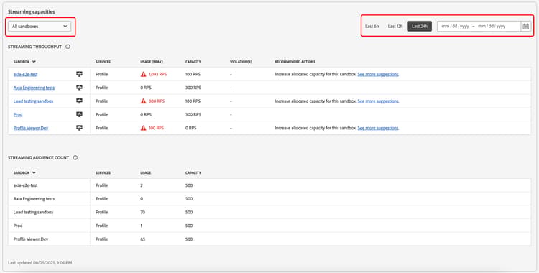This screenshot has height=273, width=539.
Task: Click the Last updated timestamp text
Action: click(40, 263)
